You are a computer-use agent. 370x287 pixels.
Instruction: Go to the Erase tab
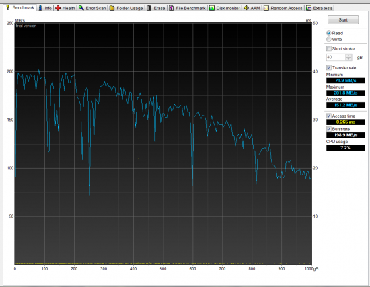coord(156,8)
